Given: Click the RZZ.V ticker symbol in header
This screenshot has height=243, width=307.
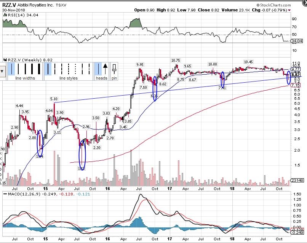Looking at the screenshot, I should 9,5.
